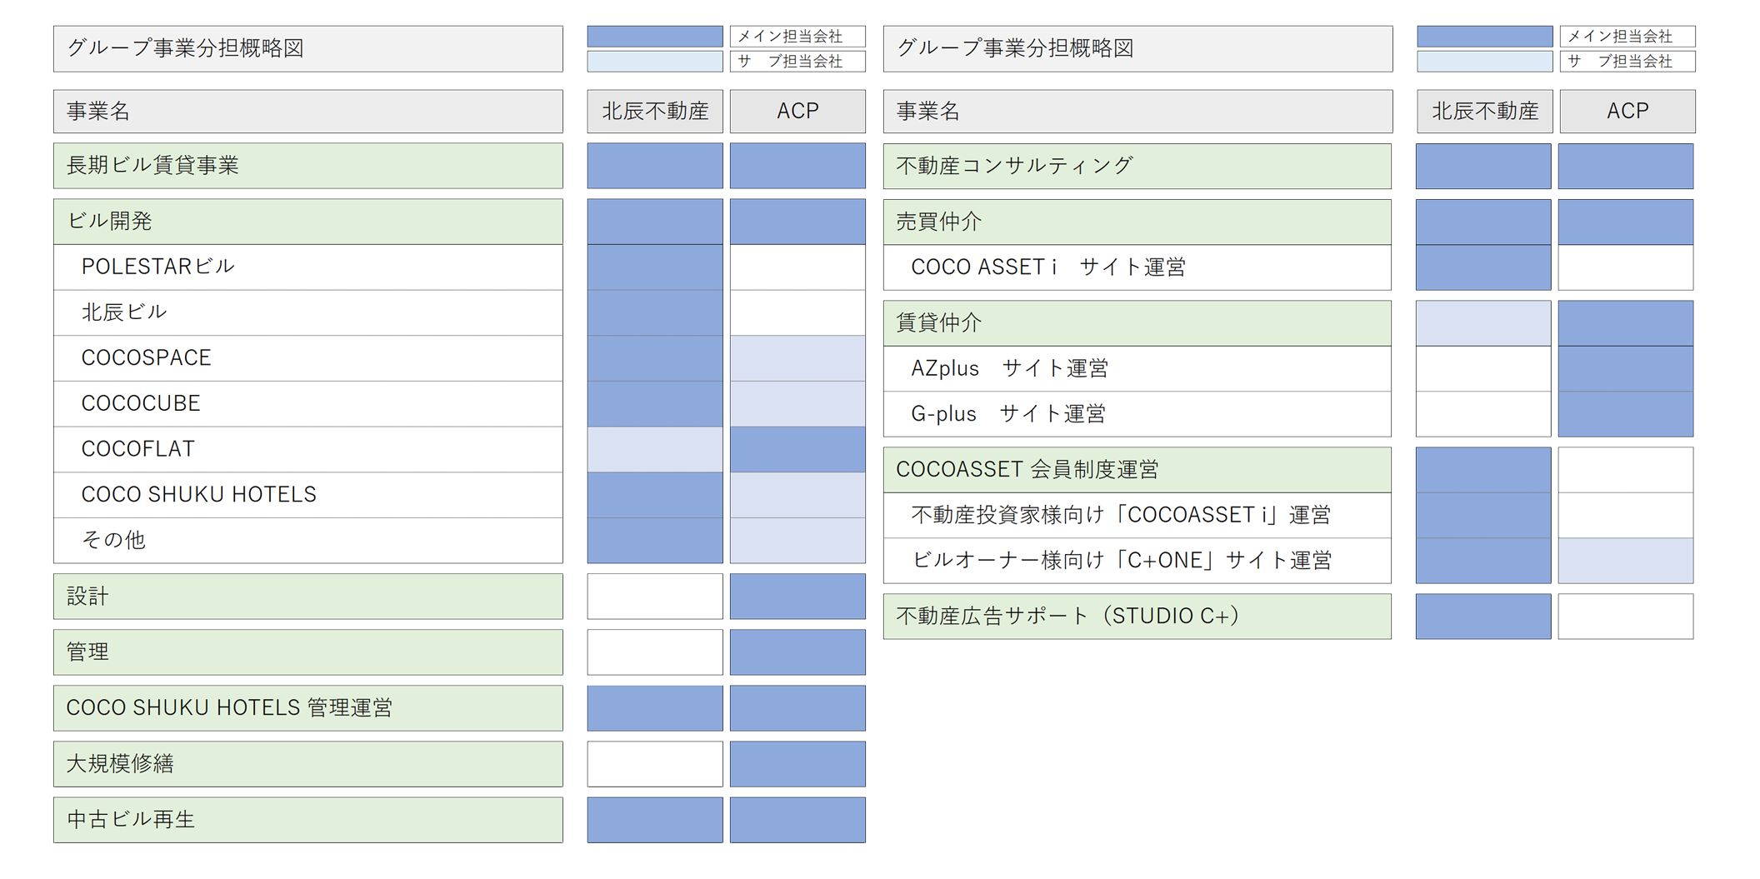Select the ビル開発 category header

tap(308, 222)
